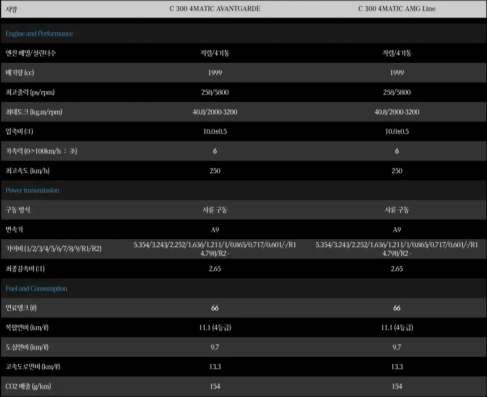Click AMG Line top speed value 250
This screenshot has width=487, height=397.
click(397, 171)
